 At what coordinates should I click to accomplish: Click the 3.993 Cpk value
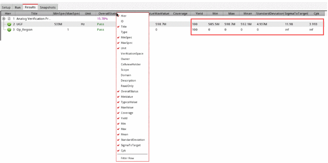[x=313, y=24]
